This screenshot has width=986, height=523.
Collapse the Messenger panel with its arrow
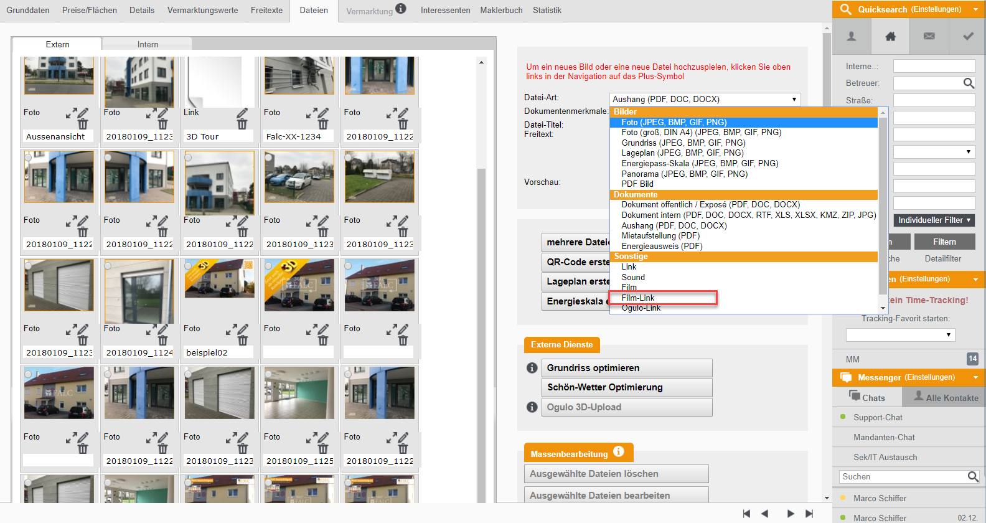[975, 377]
